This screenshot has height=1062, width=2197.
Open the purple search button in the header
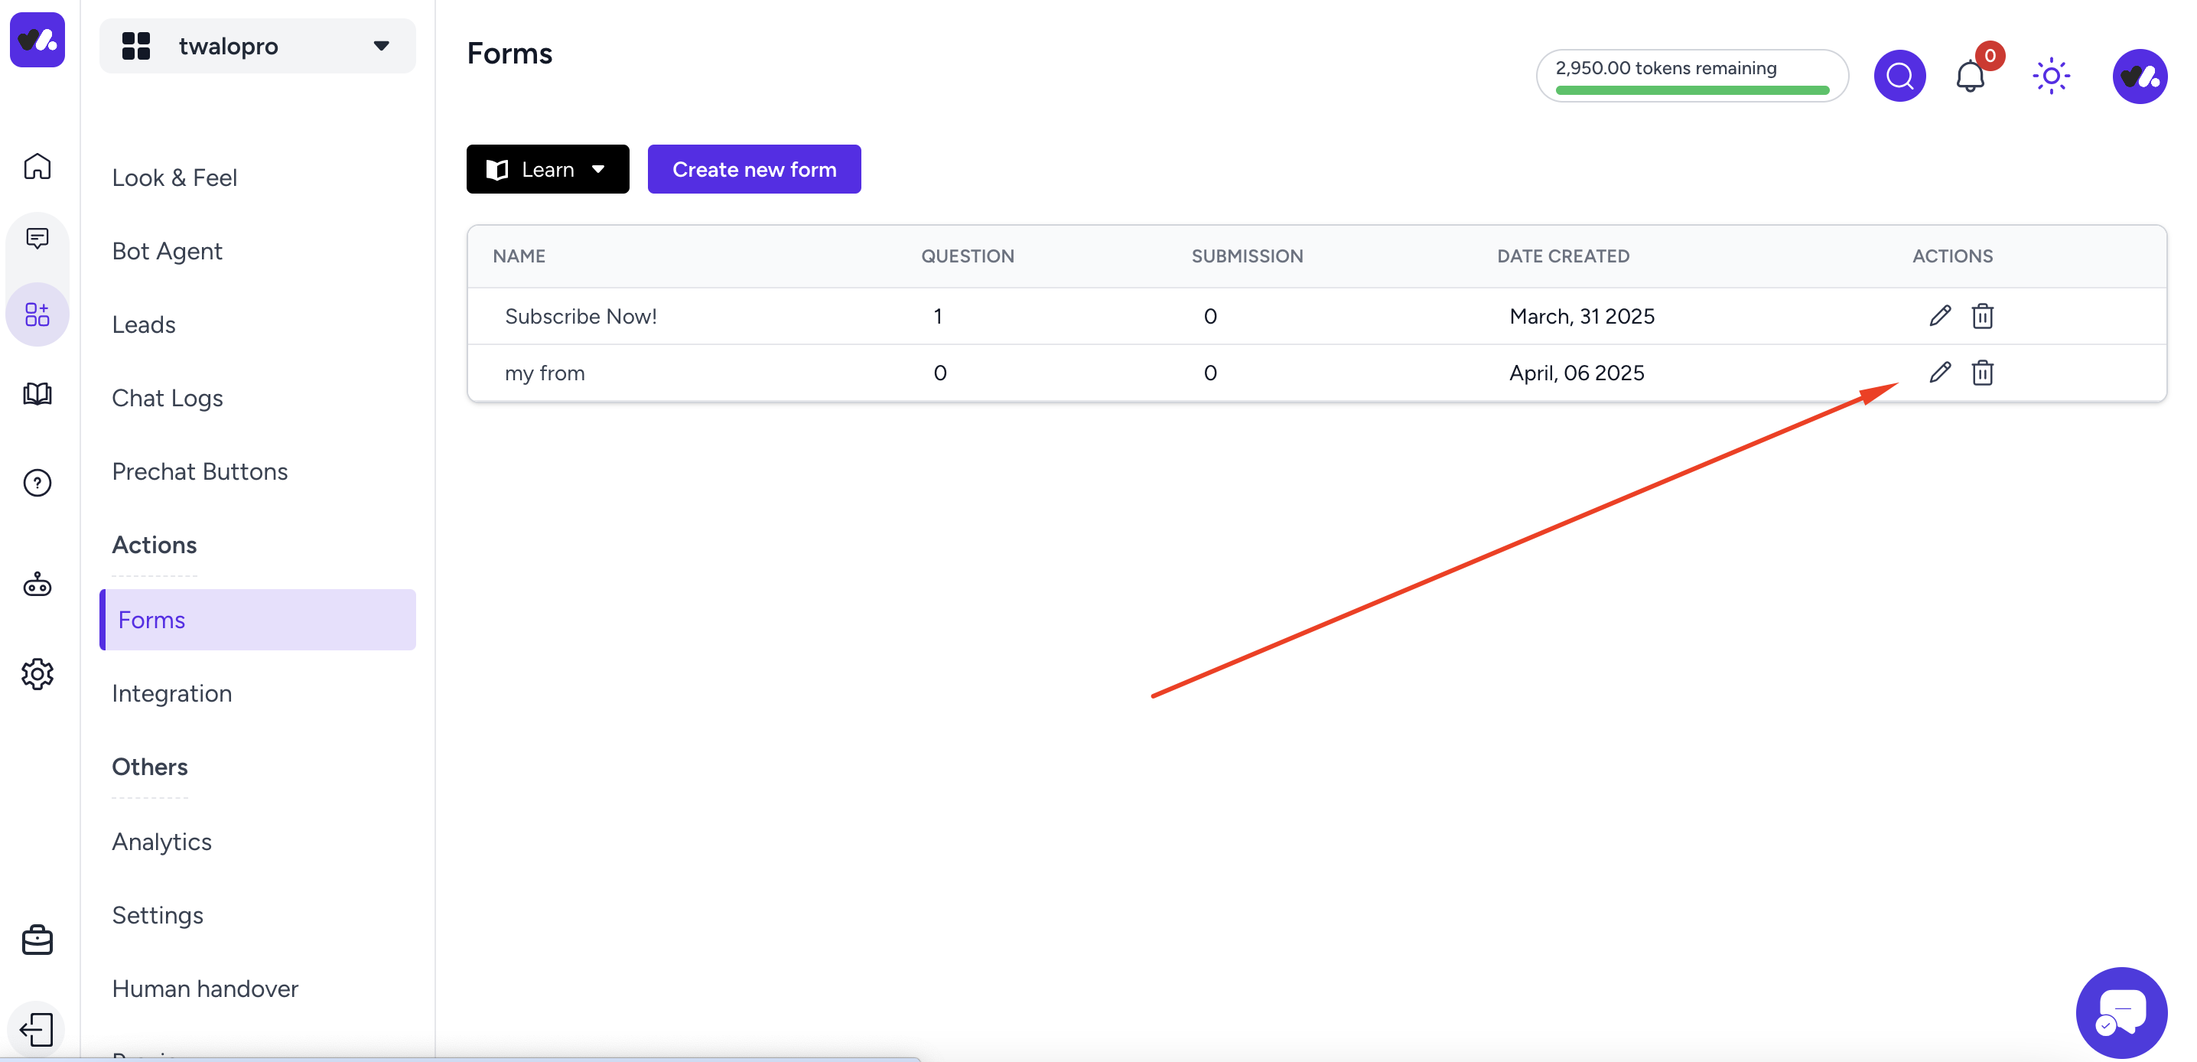click(1899, 76)
